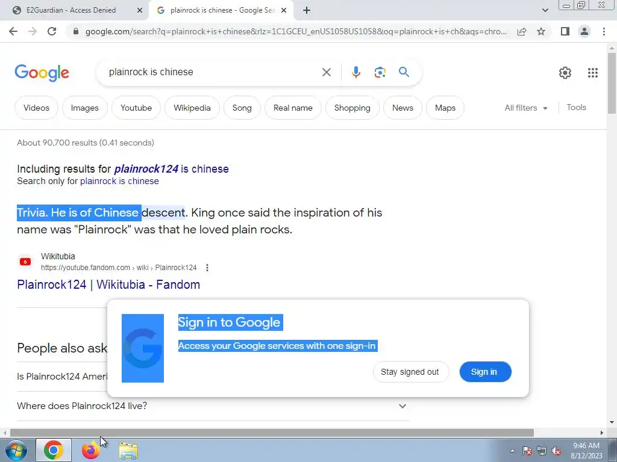Open the tab search dropdown arrow
This screenshot has width=617, height=462.
tap(545, 11)
